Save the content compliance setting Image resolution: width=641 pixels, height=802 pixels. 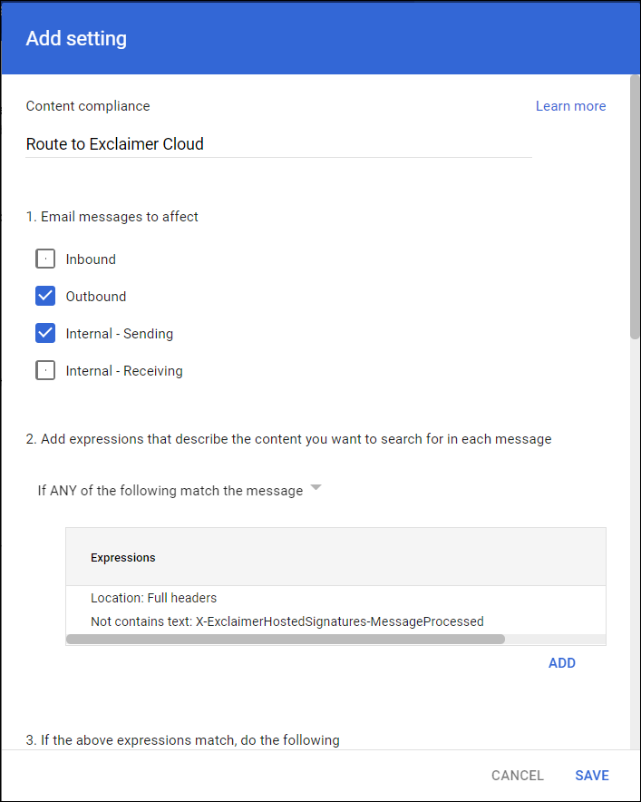point(592,776)
